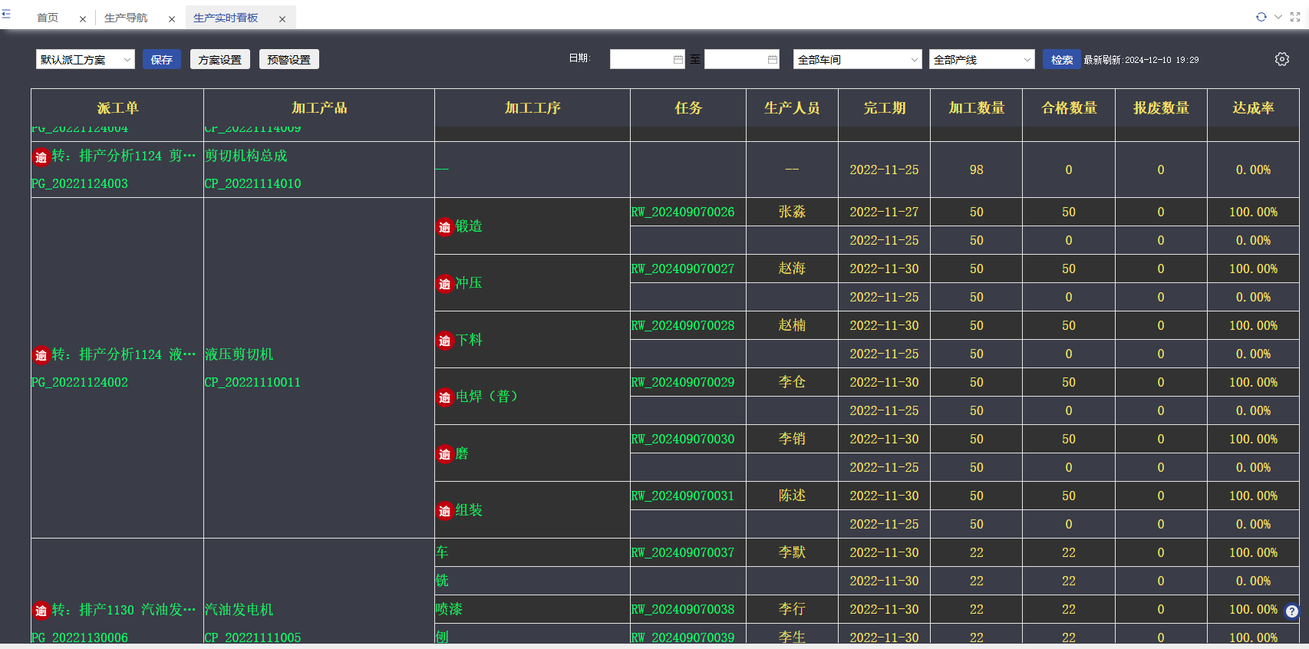Click the end date input field

(742, 59)
